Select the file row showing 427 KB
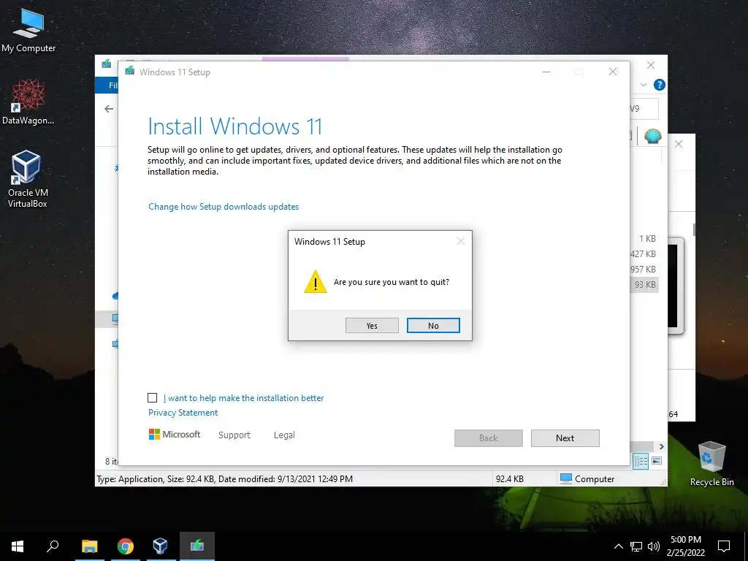 pos(644,253)
